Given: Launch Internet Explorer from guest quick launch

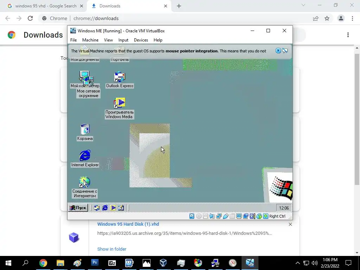Looking at the screenshot, I should point(105,208).
